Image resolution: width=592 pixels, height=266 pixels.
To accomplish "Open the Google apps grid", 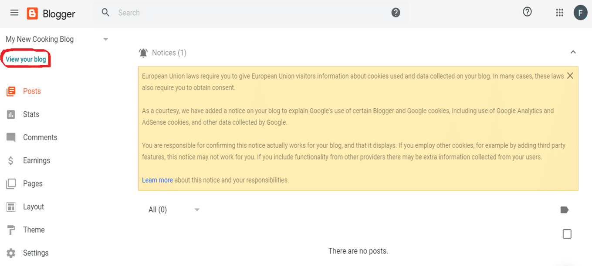I will 560,13.
